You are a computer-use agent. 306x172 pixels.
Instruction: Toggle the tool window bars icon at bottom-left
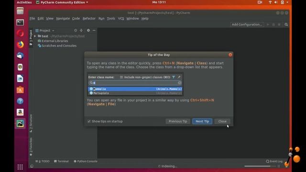[32, 166]
